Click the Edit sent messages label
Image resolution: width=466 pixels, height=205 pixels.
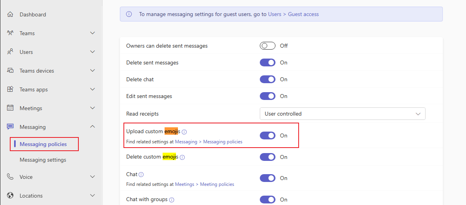tap(149, 96)
